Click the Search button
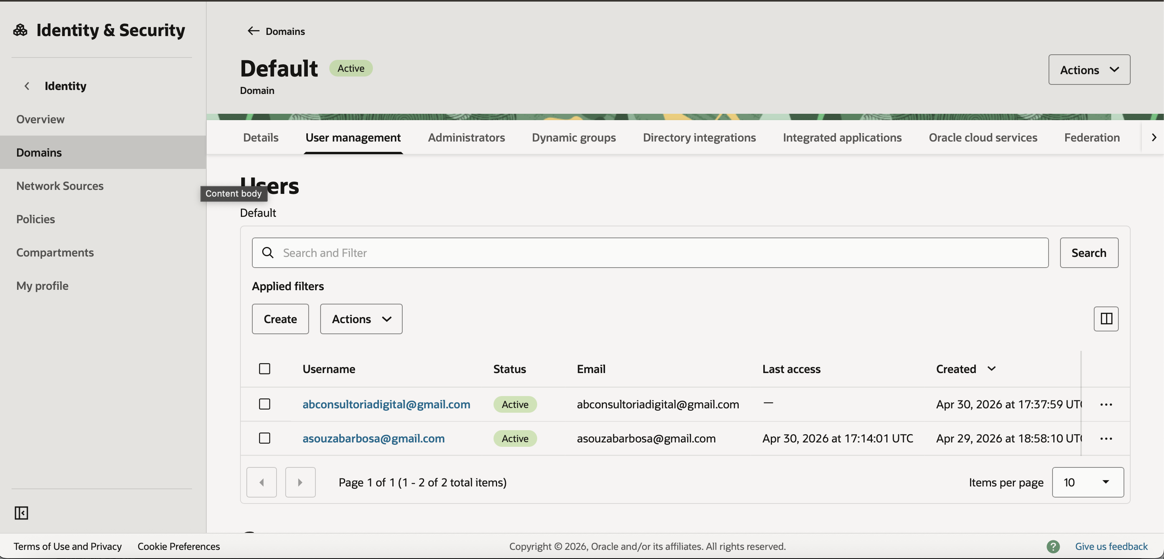The image size is (1164, 559). coord(1089,253)
